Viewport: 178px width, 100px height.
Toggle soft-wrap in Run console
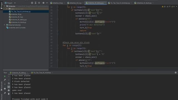9,83
